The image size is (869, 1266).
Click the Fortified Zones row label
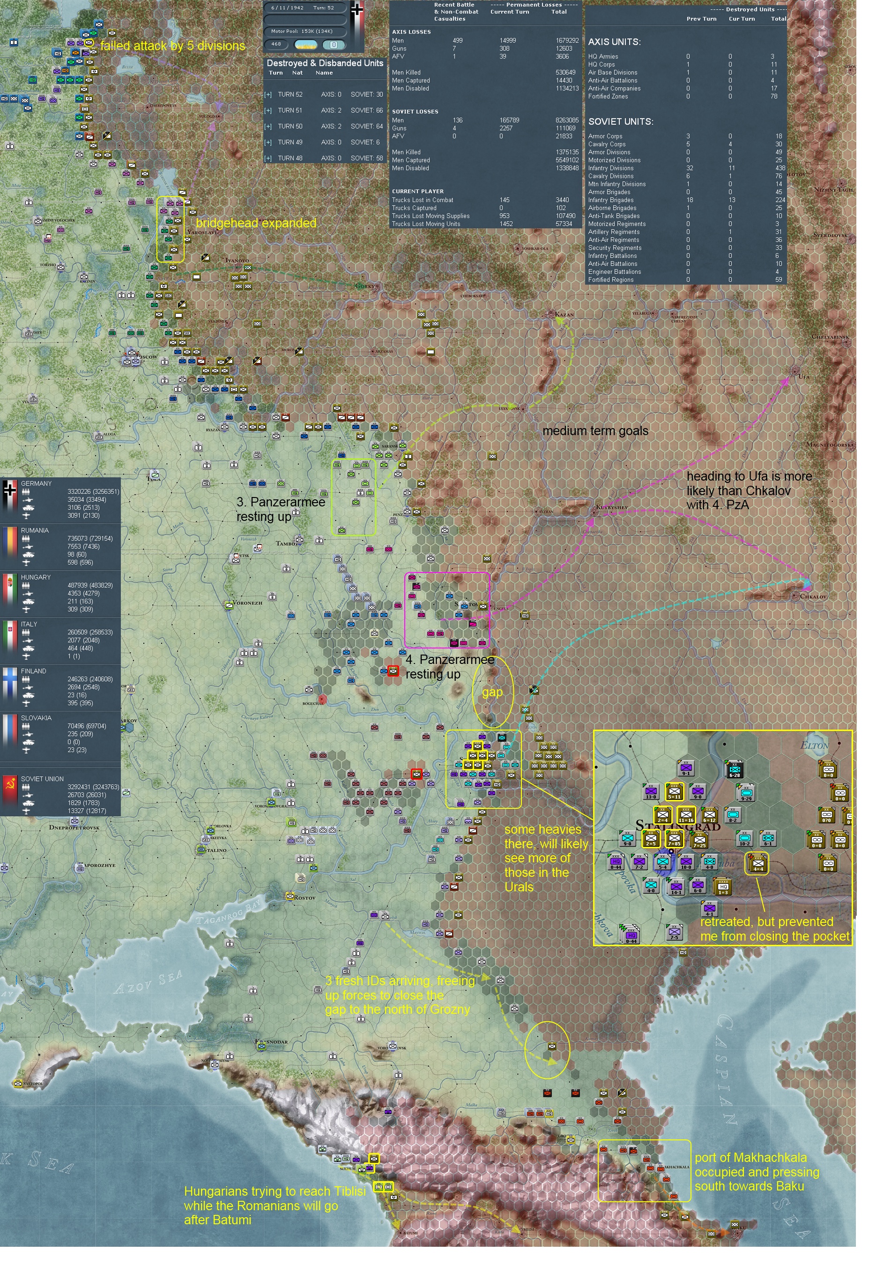608,97
